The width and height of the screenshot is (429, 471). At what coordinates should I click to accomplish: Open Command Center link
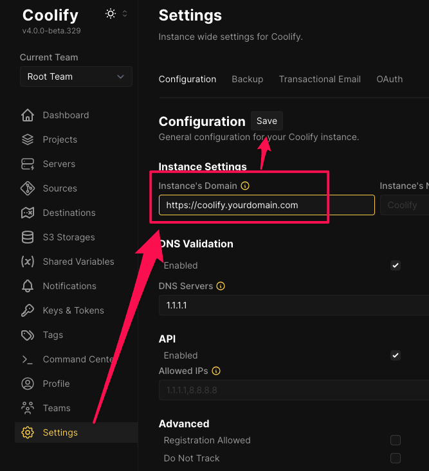tap(78, 359)
